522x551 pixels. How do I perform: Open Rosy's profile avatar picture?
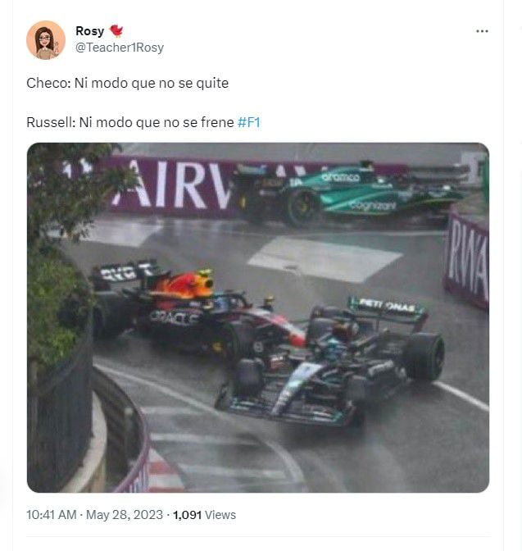click(x=46, y=39)
